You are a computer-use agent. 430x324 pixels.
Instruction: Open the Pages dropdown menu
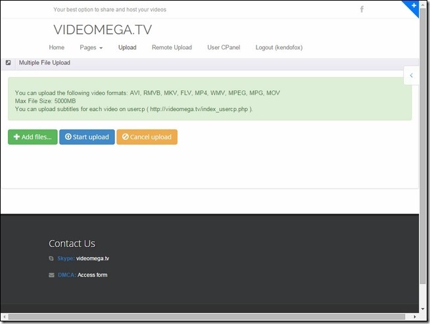point(91,47)
